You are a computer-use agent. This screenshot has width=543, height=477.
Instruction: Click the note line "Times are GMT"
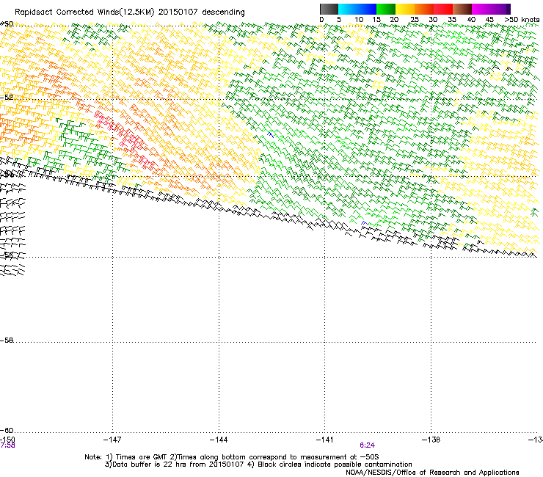coord(141,457)
